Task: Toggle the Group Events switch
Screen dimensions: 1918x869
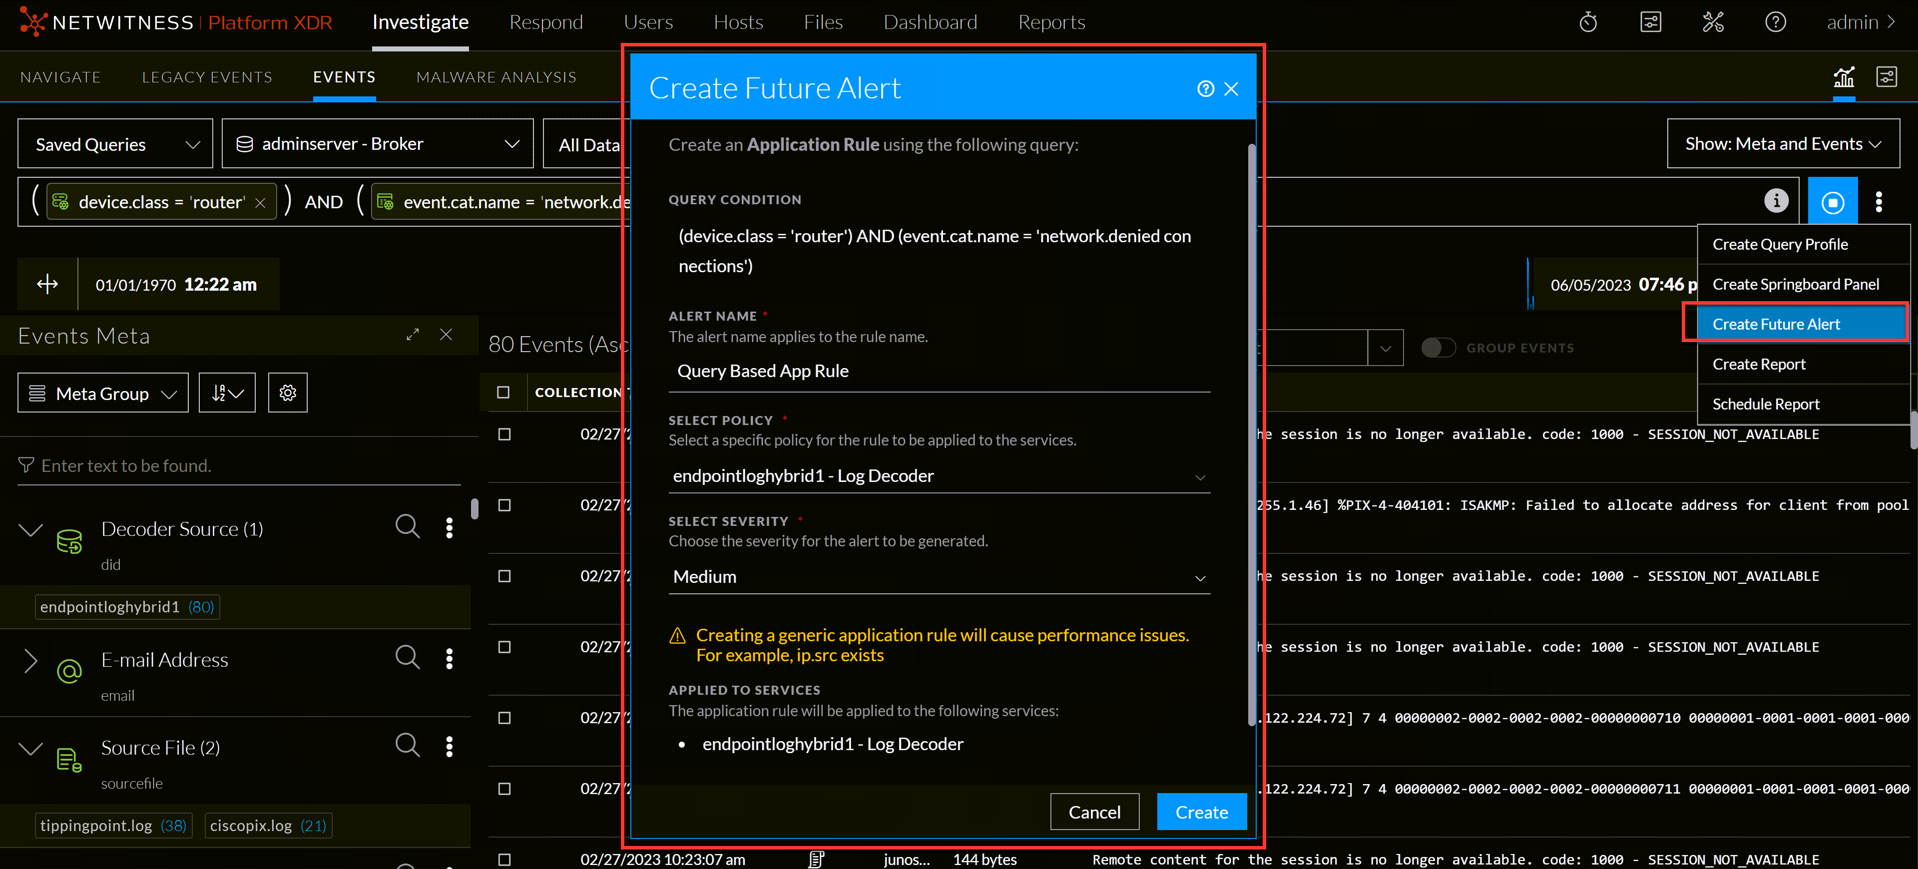Action: coord(1438,348)
